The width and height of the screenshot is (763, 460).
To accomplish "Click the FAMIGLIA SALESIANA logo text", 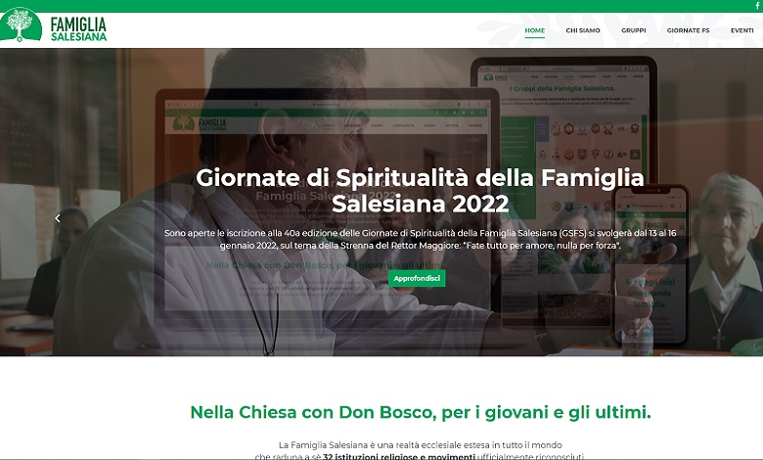I will point(78,29).
